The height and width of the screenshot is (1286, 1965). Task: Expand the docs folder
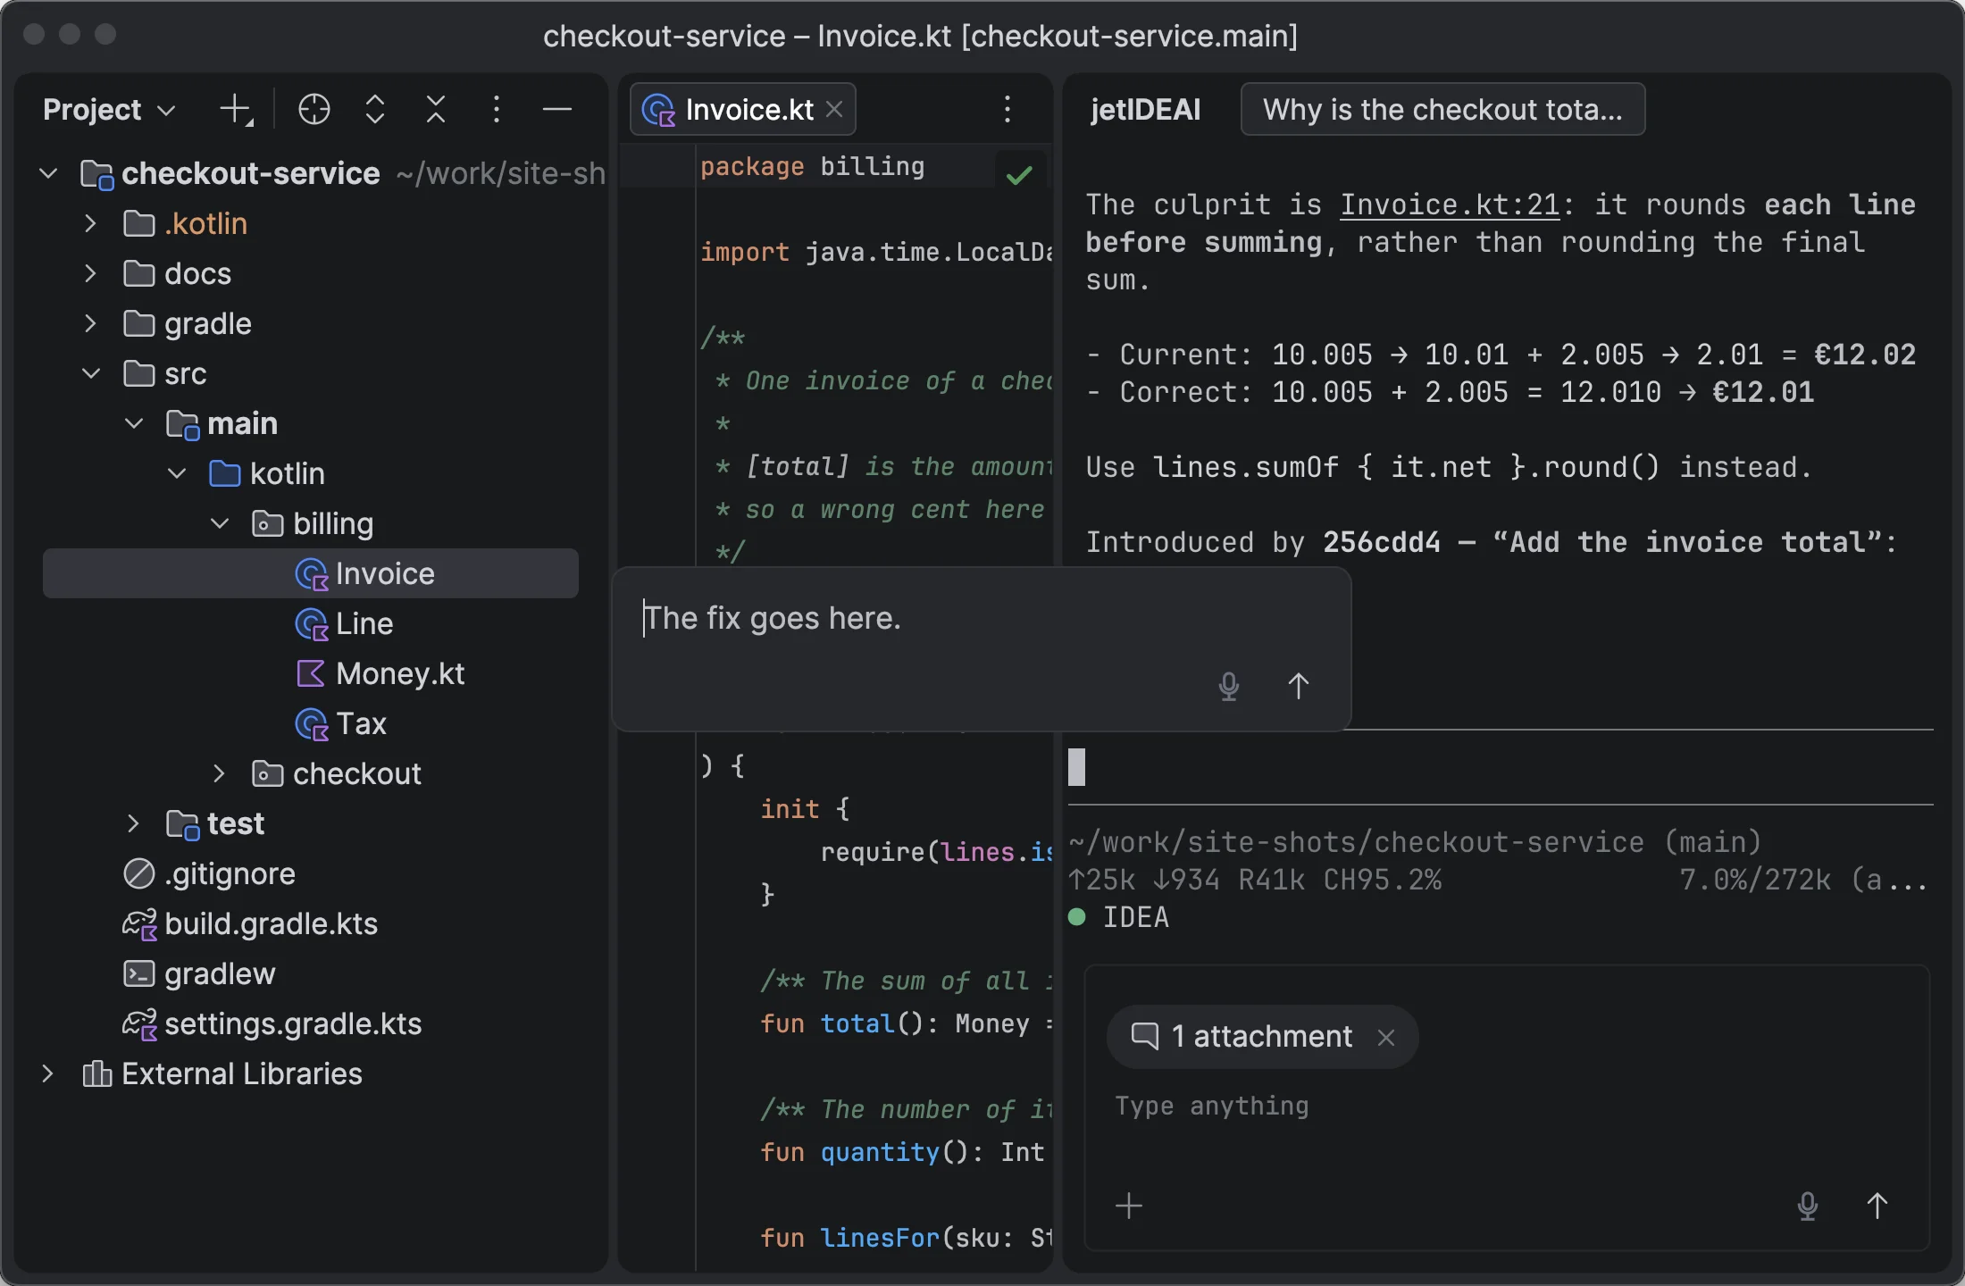point(90,273)
